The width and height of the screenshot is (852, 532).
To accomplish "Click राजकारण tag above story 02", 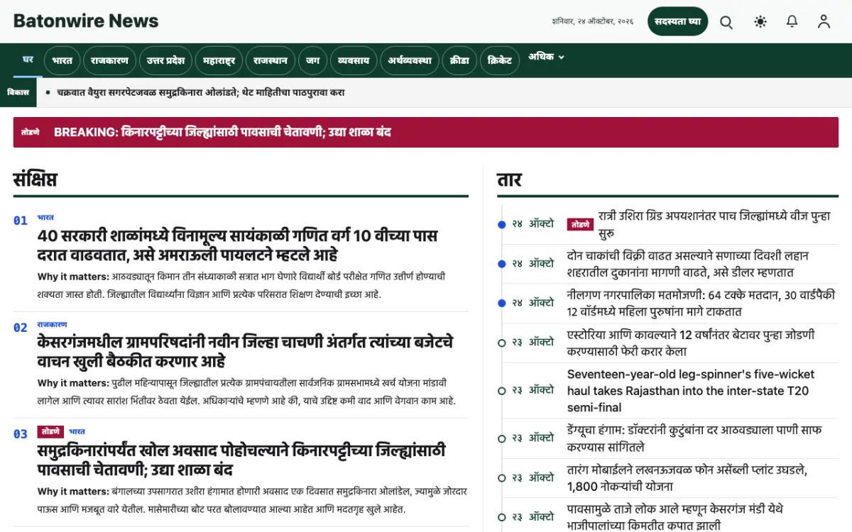I will [x=52, y=324].
